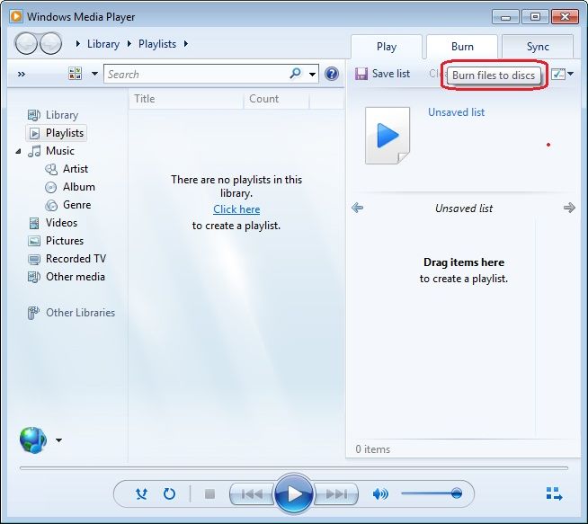Toggle shuffle mode on
The width and height of the screenshot is (588, 524).
point(141,493)
